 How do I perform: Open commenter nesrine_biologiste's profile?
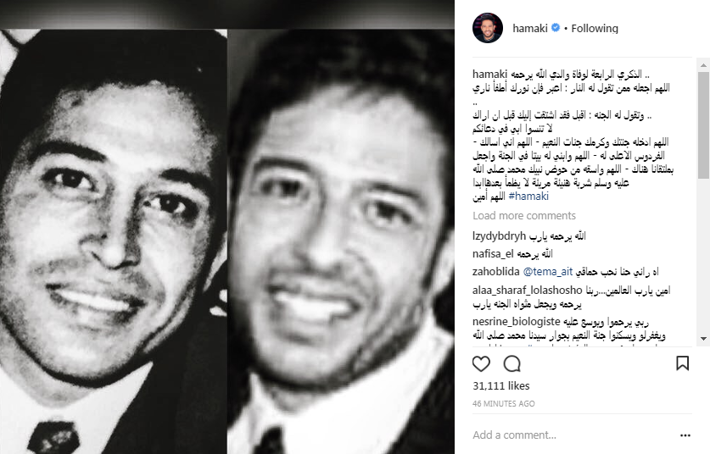(517, 322)
